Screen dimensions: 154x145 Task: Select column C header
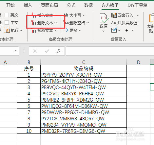(84, 62)
